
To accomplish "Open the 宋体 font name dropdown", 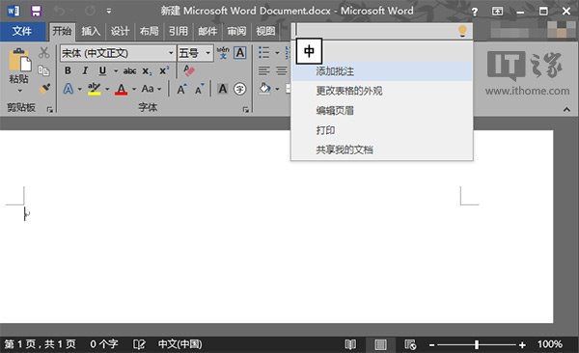I will [x=171, y=53].
